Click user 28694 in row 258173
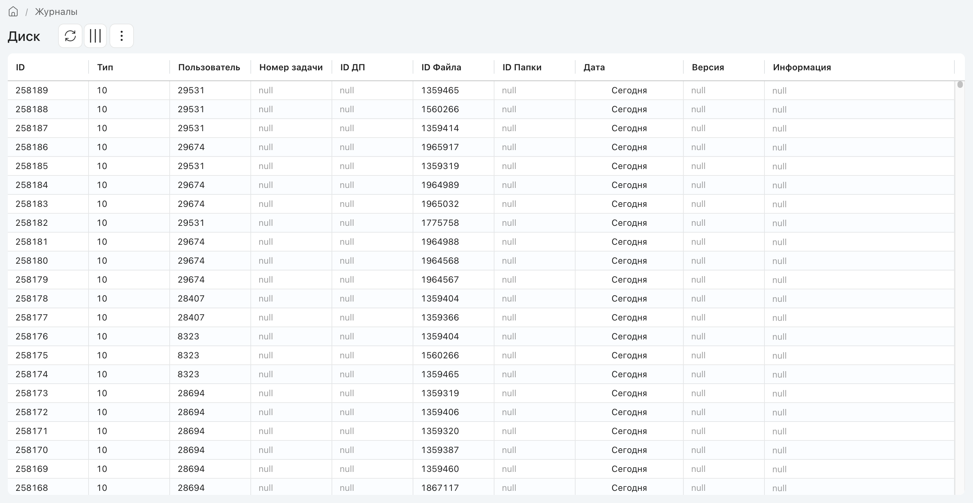 (x=191, y=393)
